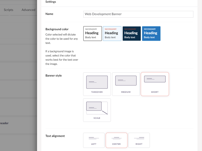The image size is (202, 151).
Task: Select the light blue background color option
Action: [112, 33]
